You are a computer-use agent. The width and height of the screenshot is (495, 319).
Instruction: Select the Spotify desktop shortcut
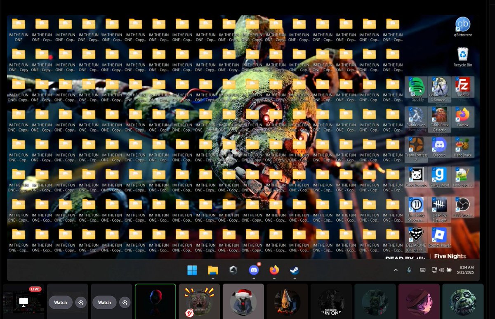pyautogui.click(x=416, y=87)
